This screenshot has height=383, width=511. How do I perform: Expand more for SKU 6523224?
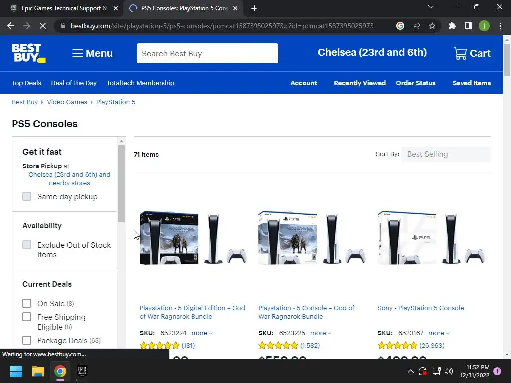click(x=202, y=333)
